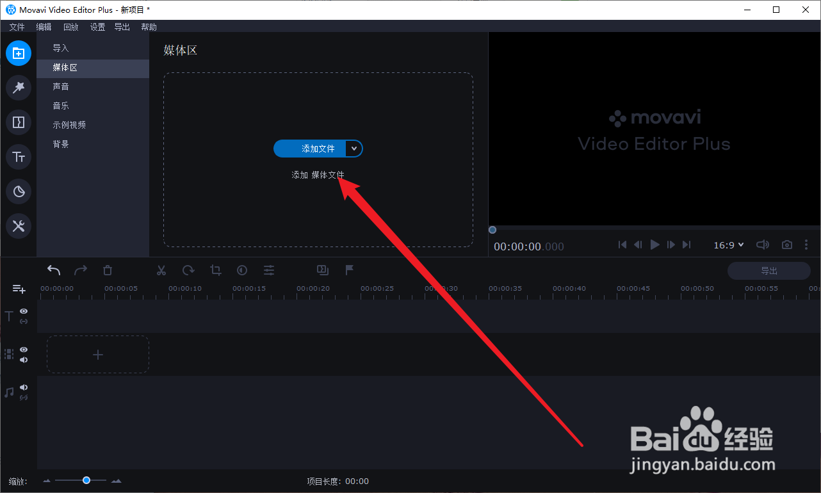Toggle video track visibility eye
The width and height of the screenshot is (821, 493).
point(24,350)
